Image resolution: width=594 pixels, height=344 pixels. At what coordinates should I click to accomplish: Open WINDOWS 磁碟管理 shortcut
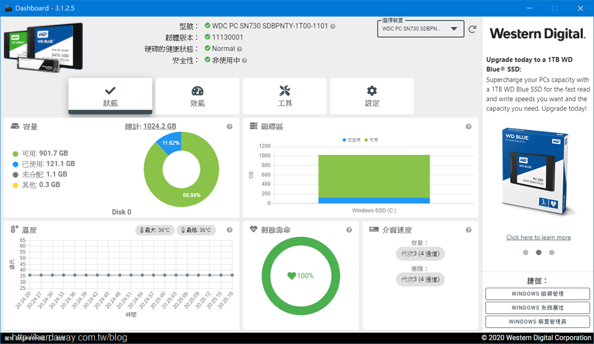click(538, 294)
